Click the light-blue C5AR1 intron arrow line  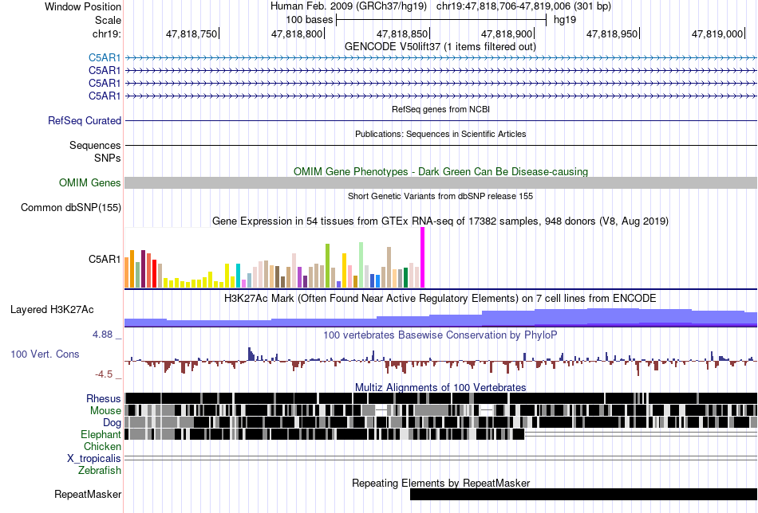(441, 58)
